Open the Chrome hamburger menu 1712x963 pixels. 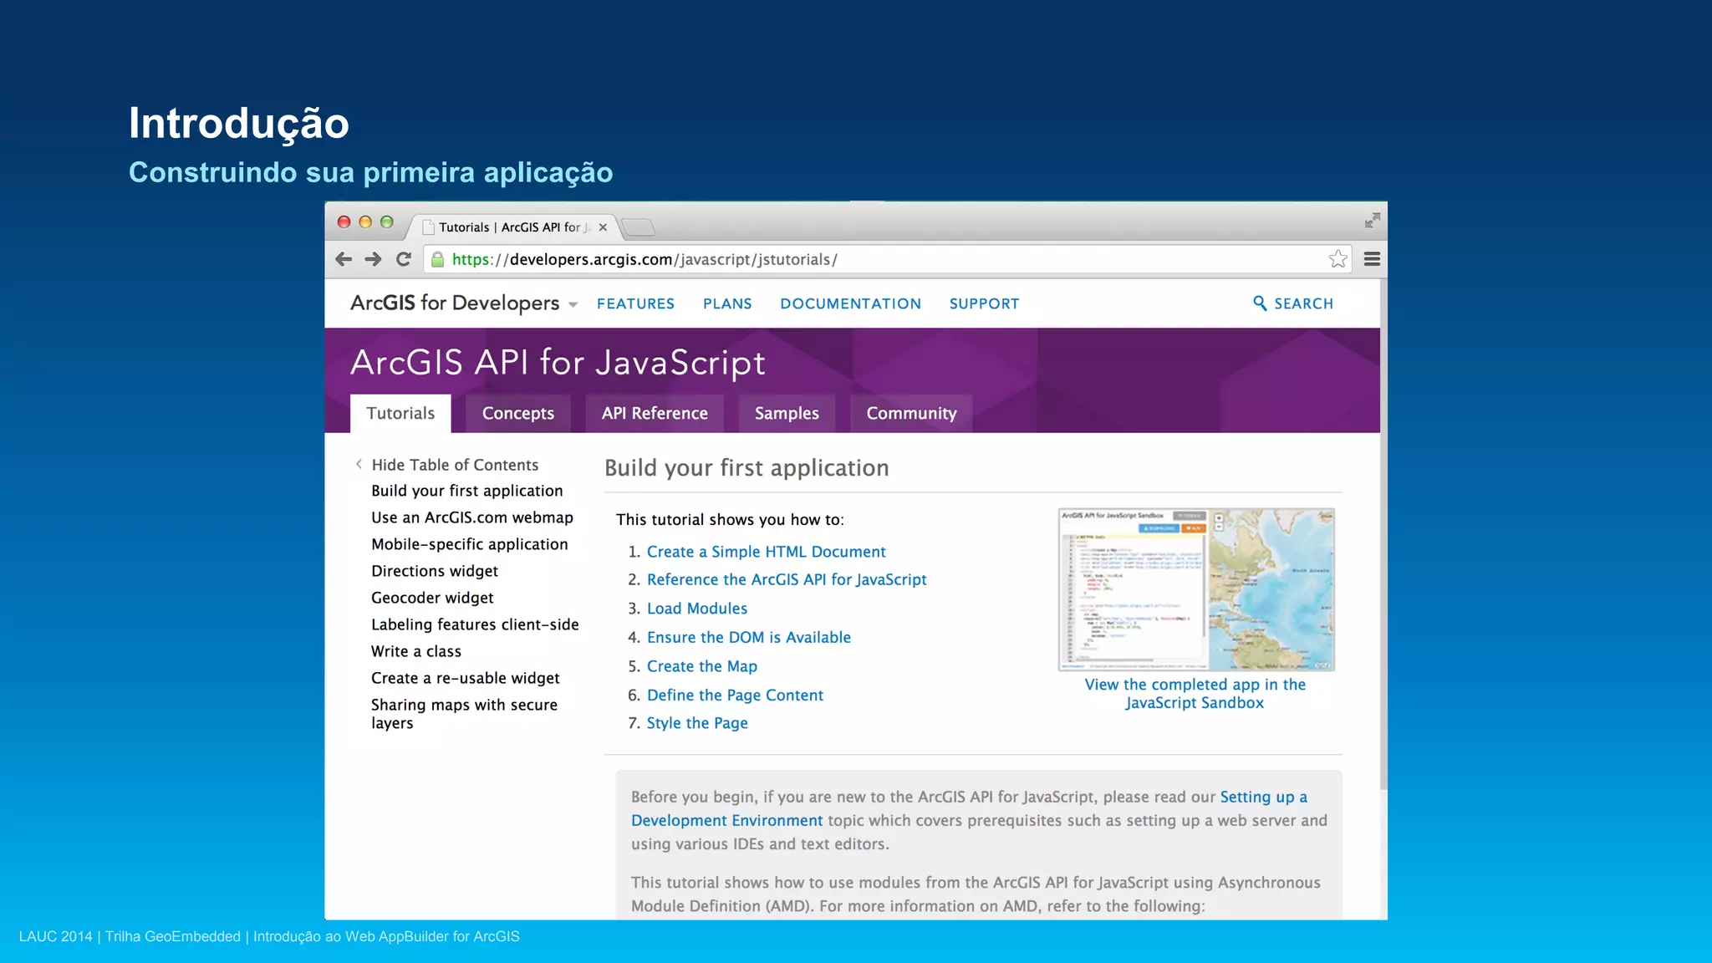[x=1372, y=259]
